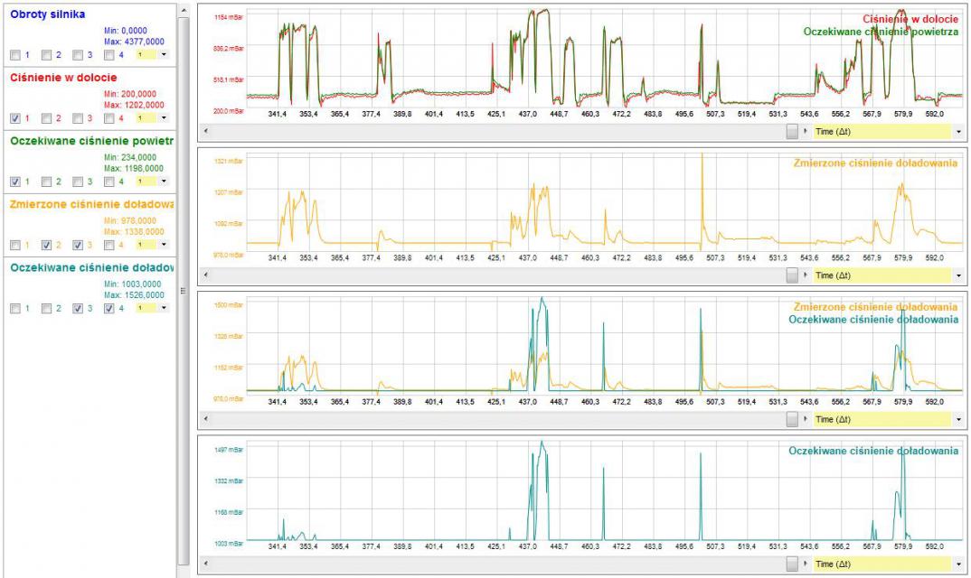The image size is (971, 578).
Task: Click right arrow next to top chart Time field
Action: tap(805, 131)
